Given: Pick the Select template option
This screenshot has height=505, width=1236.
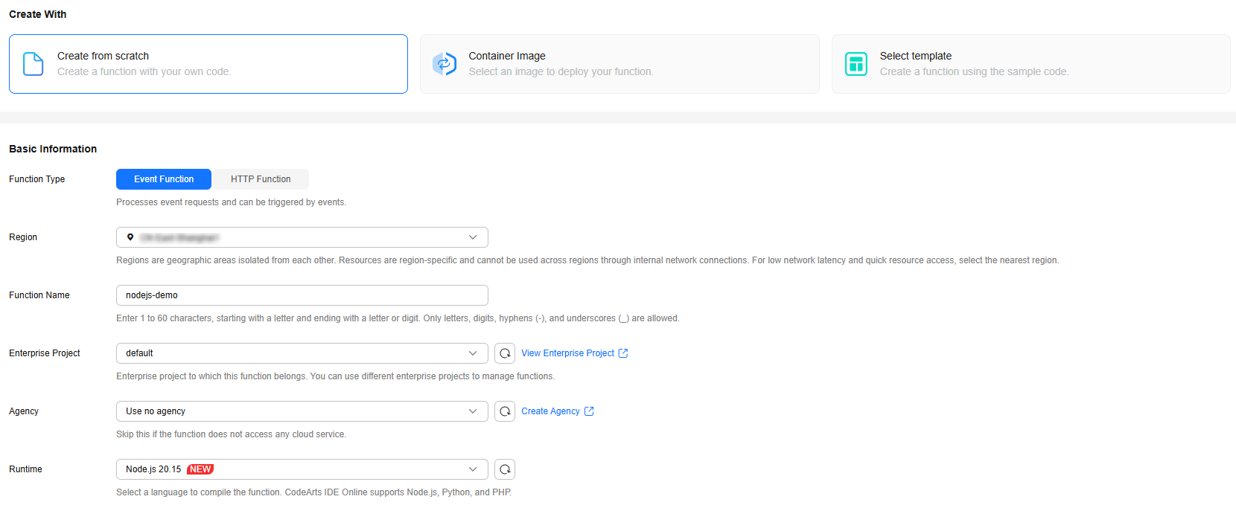Looking at the screenshot, I should click(1030, 64).
